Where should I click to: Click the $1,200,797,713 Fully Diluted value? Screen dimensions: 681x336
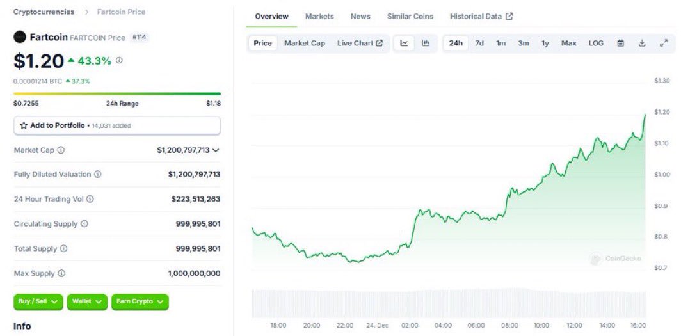[194, 174]
